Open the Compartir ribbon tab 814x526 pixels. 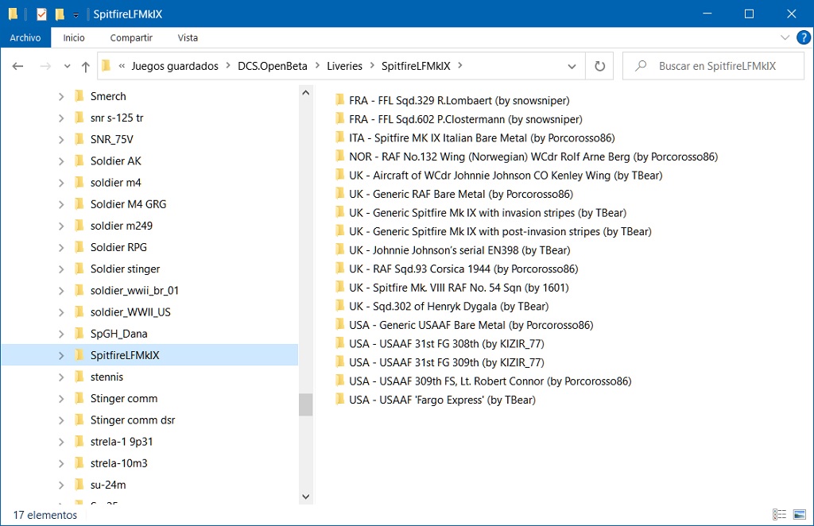click(131, 37)
